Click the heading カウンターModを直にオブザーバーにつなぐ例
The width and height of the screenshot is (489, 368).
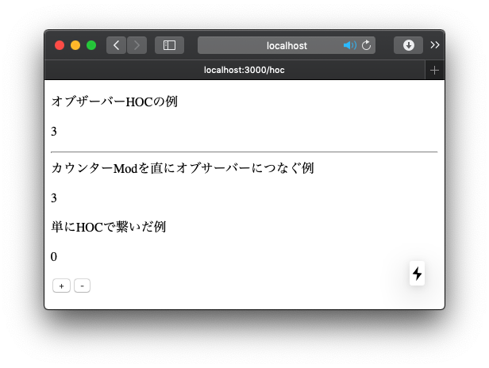(183, 168)
